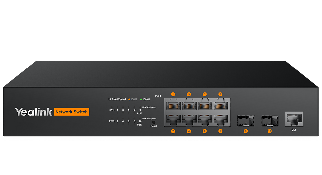Screen dimensions: 322x175
Task: Select SFP fiber slot number 9
Action: coord(246,121)
